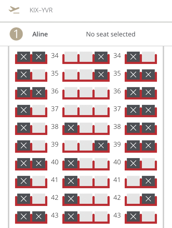Click the occupied center-block seat in row 34
This screenshot has width=172, height=228.
[x=101, y=57]
